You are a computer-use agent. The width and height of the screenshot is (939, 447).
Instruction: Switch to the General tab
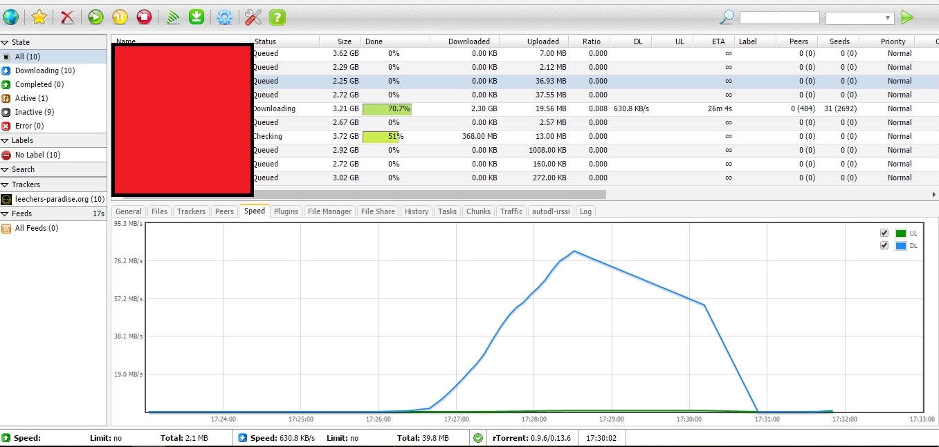coord(129,211)
